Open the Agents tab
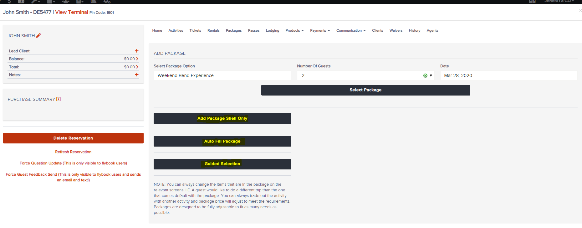The width and height of the screenshot is (582, 228). (432, 30)
